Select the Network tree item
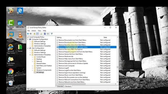Screen dimensions: 168x94 [39, 61]
